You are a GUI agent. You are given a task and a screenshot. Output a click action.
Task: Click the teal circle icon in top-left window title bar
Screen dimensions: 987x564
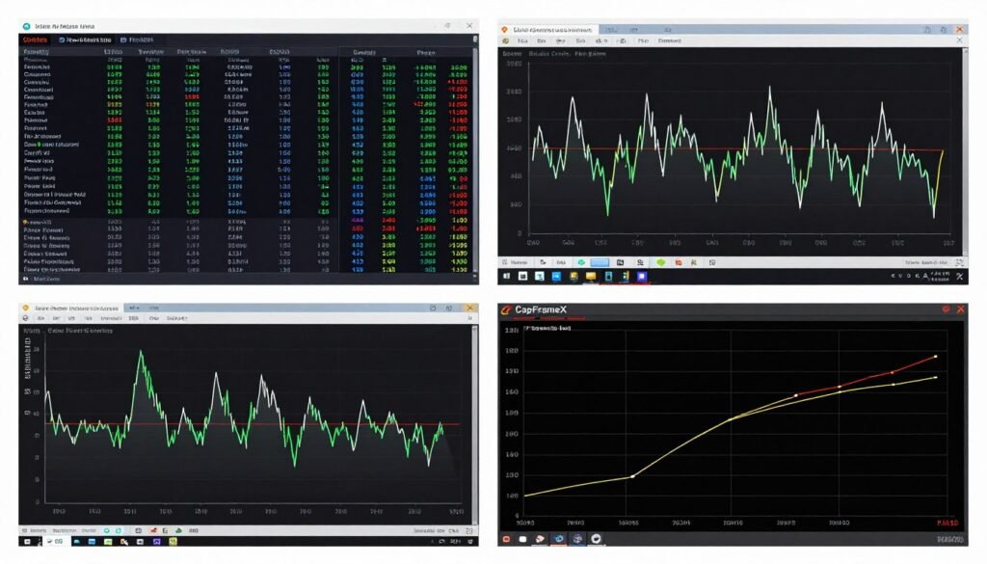click(x=26, y=26)
